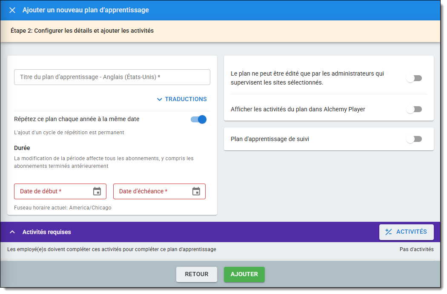This screenshot has width=447, height=294.
Task: Open the calendar picker for Date d'échéance
Action: click(x=196, y=191)
